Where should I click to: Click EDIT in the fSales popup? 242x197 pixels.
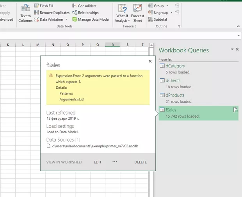98,162
